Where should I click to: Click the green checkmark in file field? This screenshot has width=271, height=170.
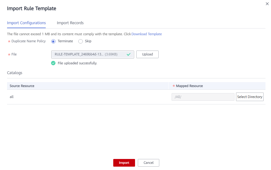pos(128,55)
